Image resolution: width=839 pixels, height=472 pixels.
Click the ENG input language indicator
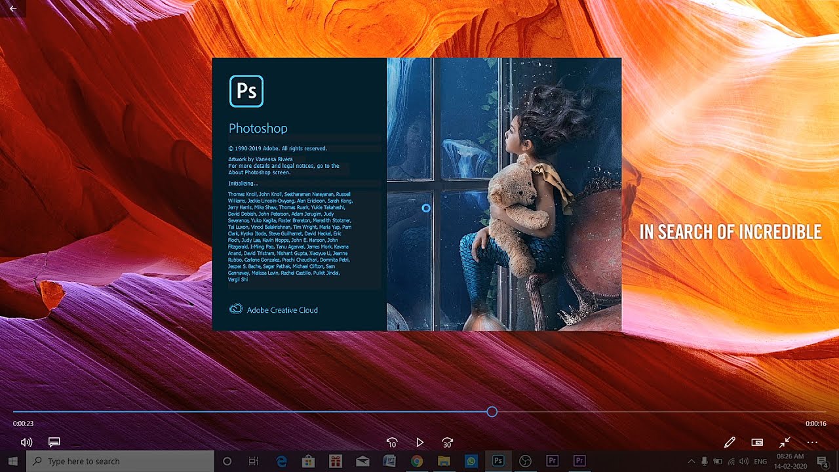point(760,462)
